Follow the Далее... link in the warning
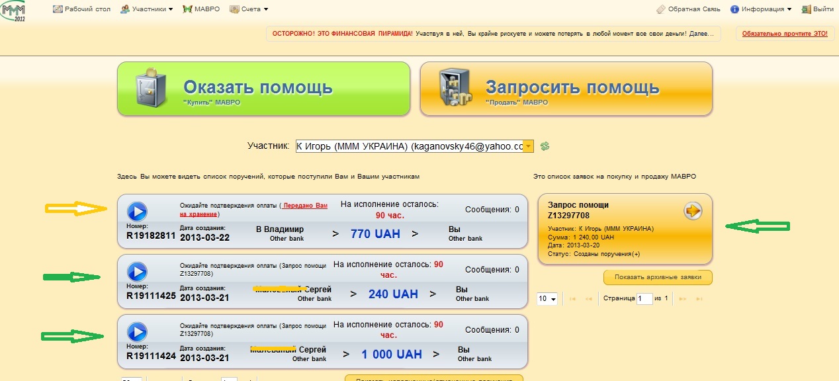Image resolution: width=839 pixels, height=381 pixels. click(x=701, y=33)
